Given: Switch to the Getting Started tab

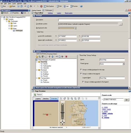Looking at the screenshot, I should 36,10.
